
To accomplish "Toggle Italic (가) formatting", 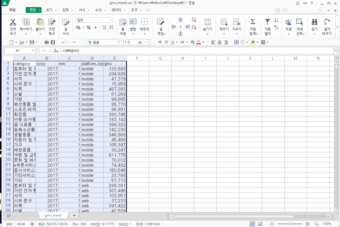I will coord(166,42).
